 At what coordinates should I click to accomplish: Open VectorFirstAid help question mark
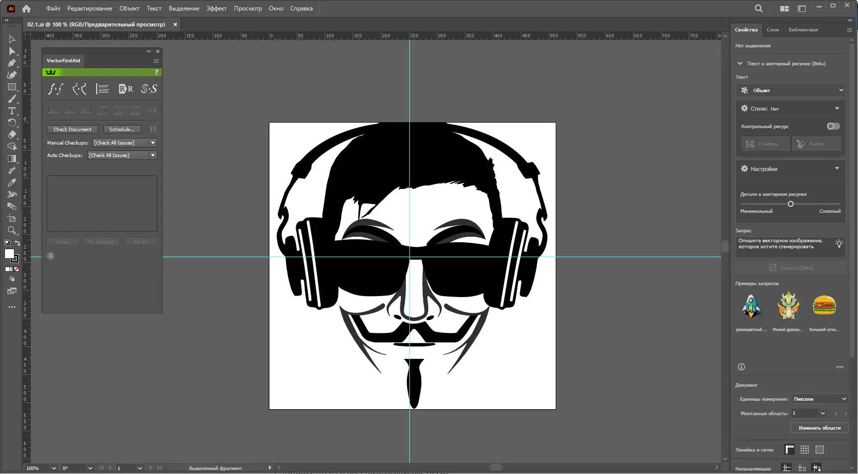click(156, 72)
